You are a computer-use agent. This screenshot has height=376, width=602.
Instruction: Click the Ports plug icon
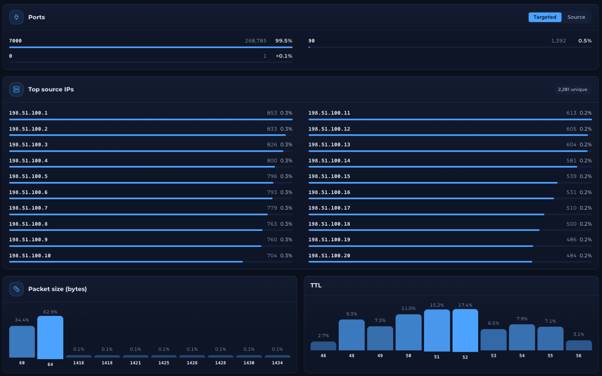pos(16,17)
